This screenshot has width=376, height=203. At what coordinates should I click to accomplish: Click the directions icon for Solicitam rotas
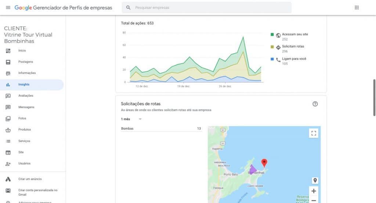coord(278,47)
